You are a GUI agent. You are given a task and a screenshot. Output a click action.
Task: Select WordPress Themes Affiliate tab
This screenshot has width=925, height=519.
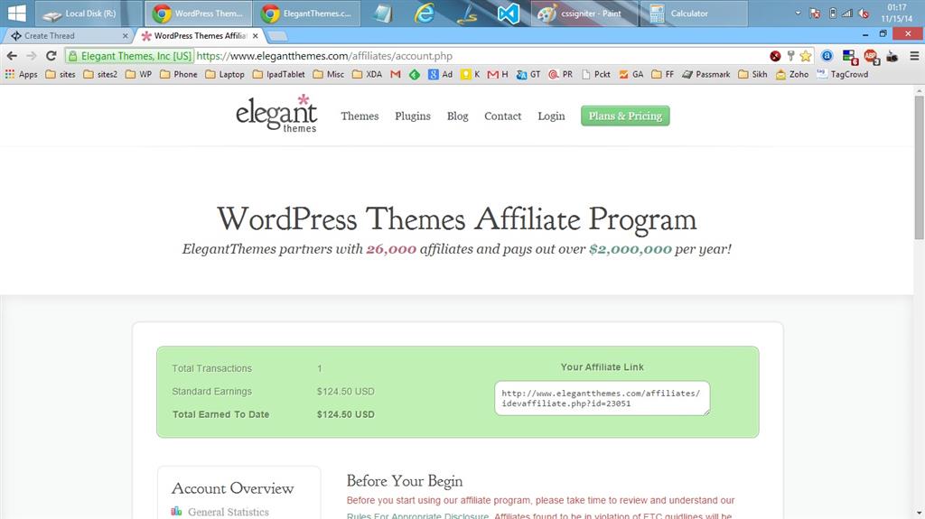point(198,36)
